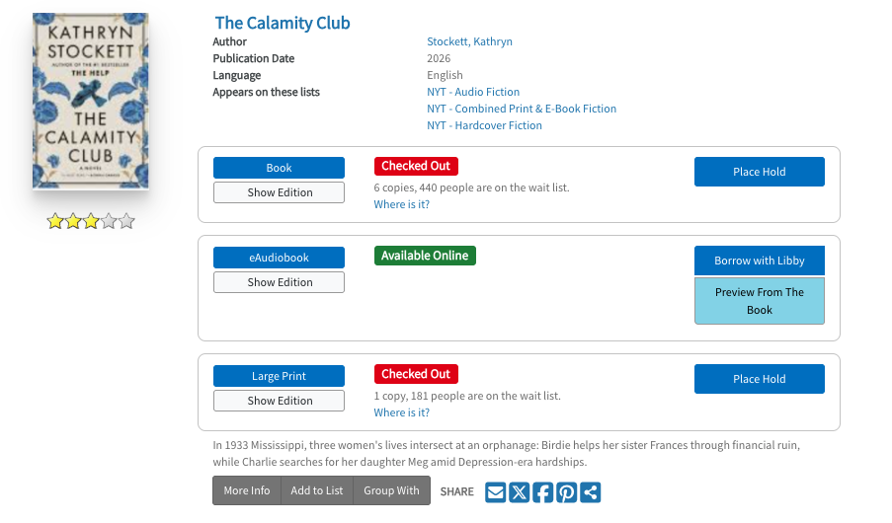Open NYT - Hardcover Fiction list link
Screen dimensions: 892x523
[x=484, y=125]
